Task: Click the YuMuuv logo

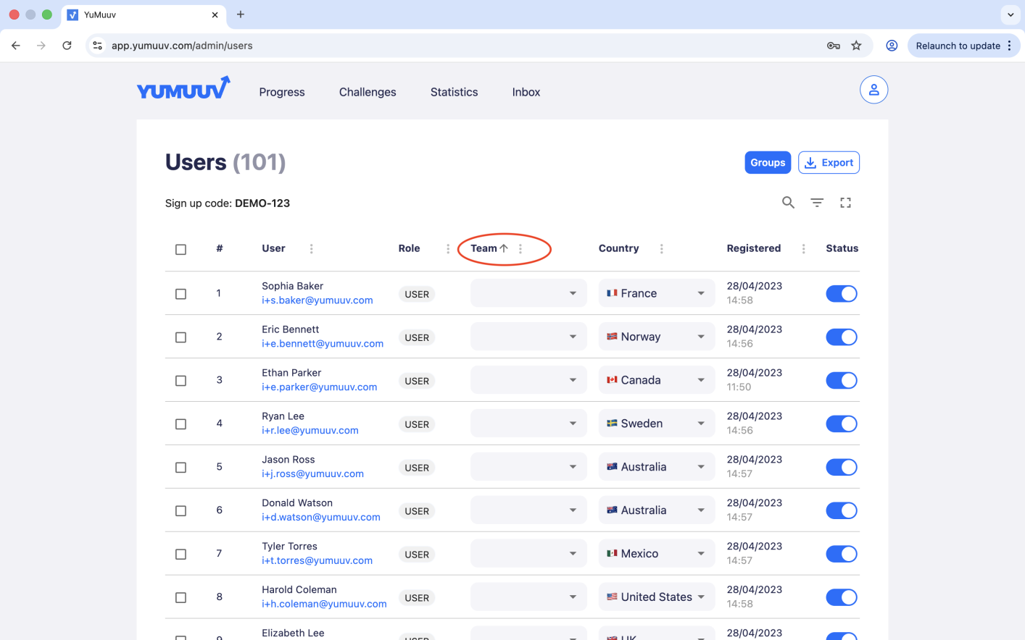Action: (183, 89)
